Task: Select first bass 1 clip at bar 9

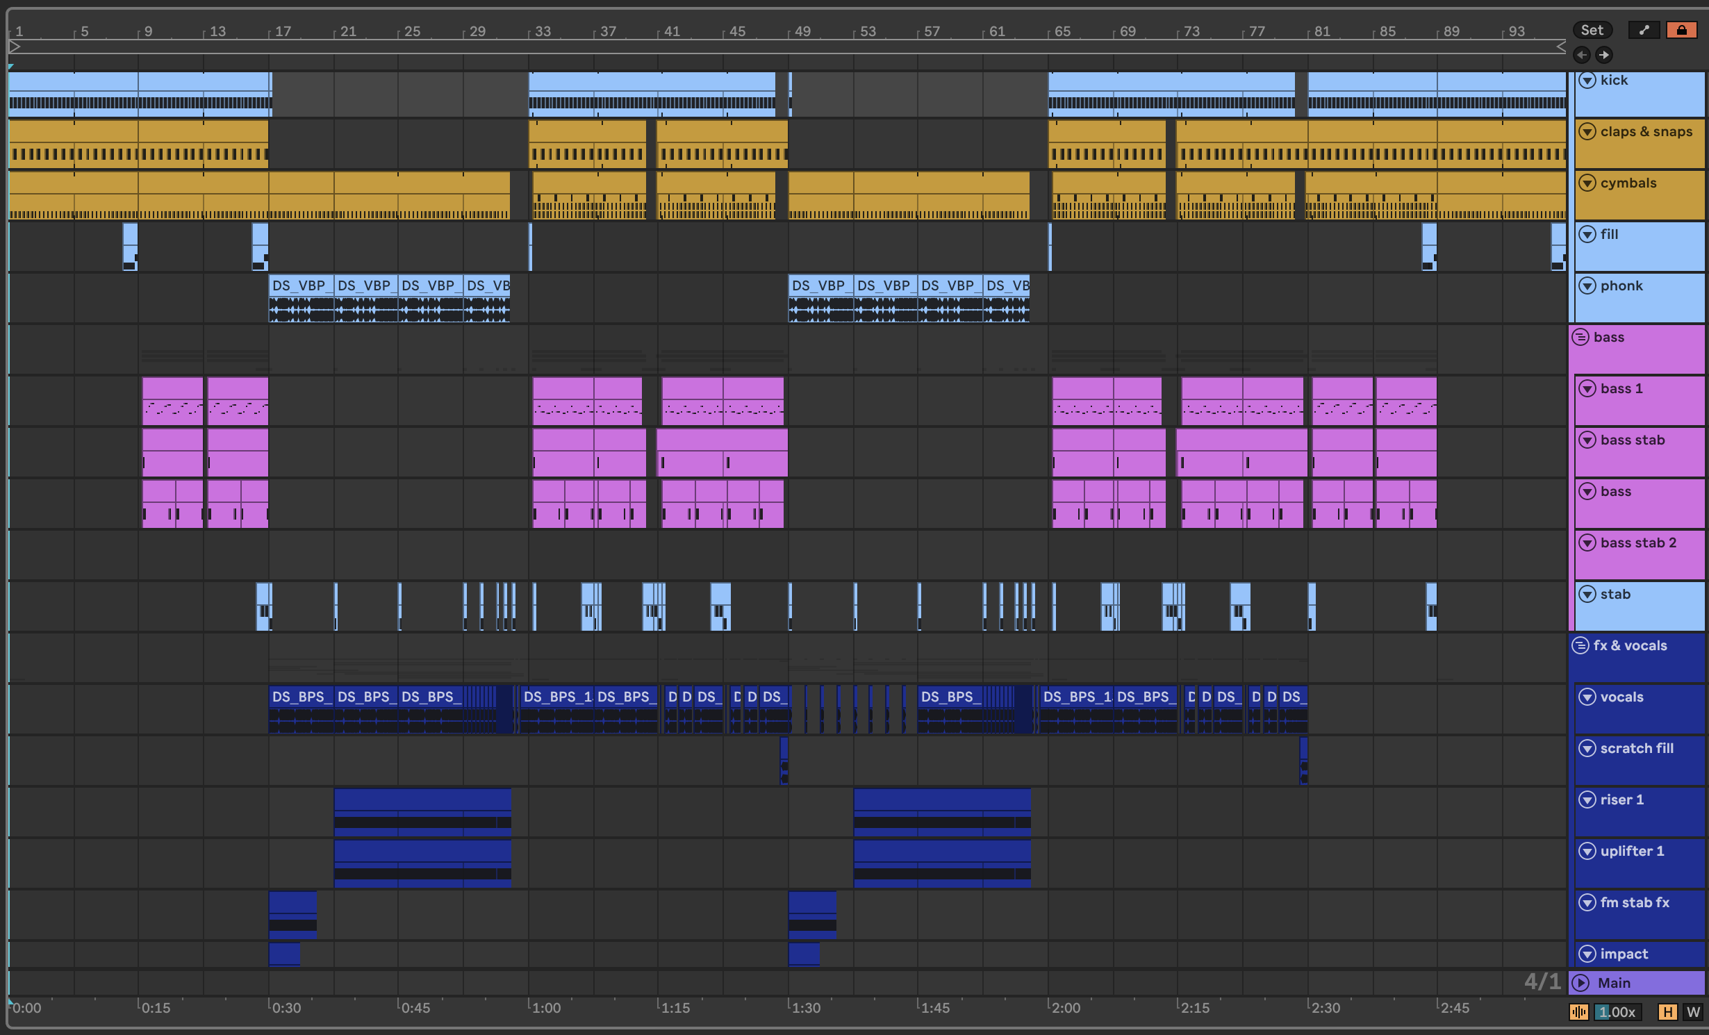Action: point(172,401)
